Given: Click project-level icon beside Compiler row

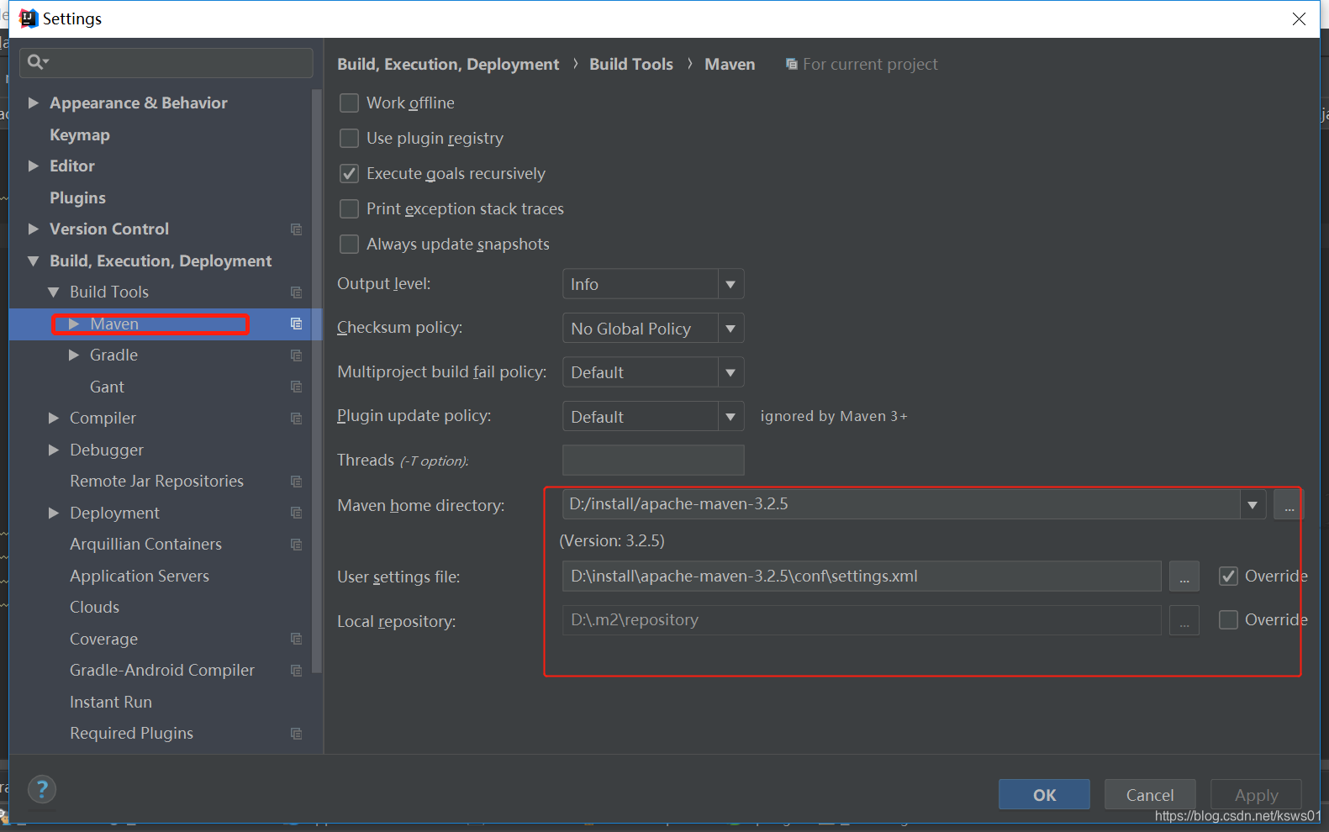Looking at the screenshot, I should (296, 419).
